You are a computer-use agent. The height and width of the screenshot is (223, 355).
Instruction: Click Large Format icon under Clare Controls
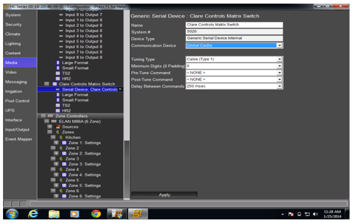(x=58, y=95)
